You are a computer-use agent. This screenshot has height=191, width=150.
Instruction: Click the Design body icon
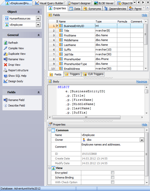(6, 81)
